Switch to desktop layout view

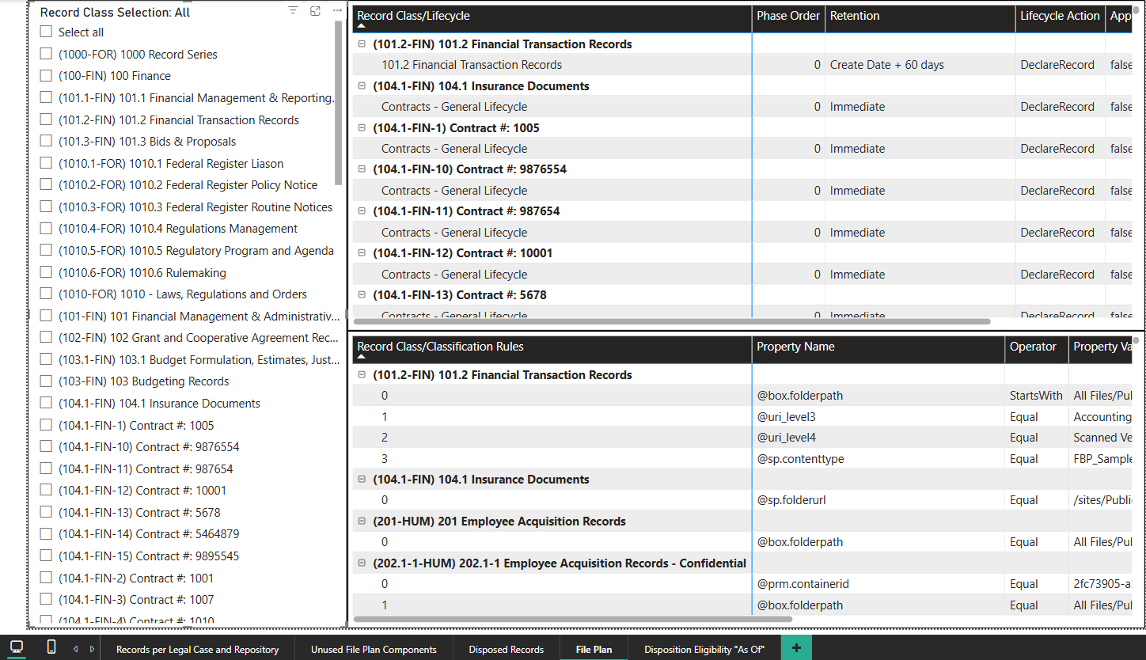coord(17,647)
